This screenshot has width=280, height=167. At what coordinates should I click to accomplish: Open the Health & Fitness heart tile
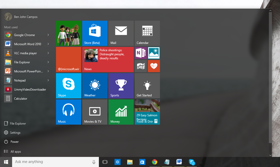click(154, 66)
